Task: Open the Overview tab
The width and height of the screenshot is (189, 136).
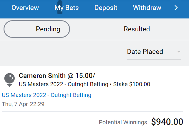Action: (25, 8)
